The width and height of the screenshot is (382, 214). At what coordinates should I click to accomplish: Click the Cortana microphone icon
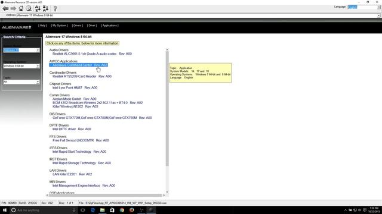[74, 210]
